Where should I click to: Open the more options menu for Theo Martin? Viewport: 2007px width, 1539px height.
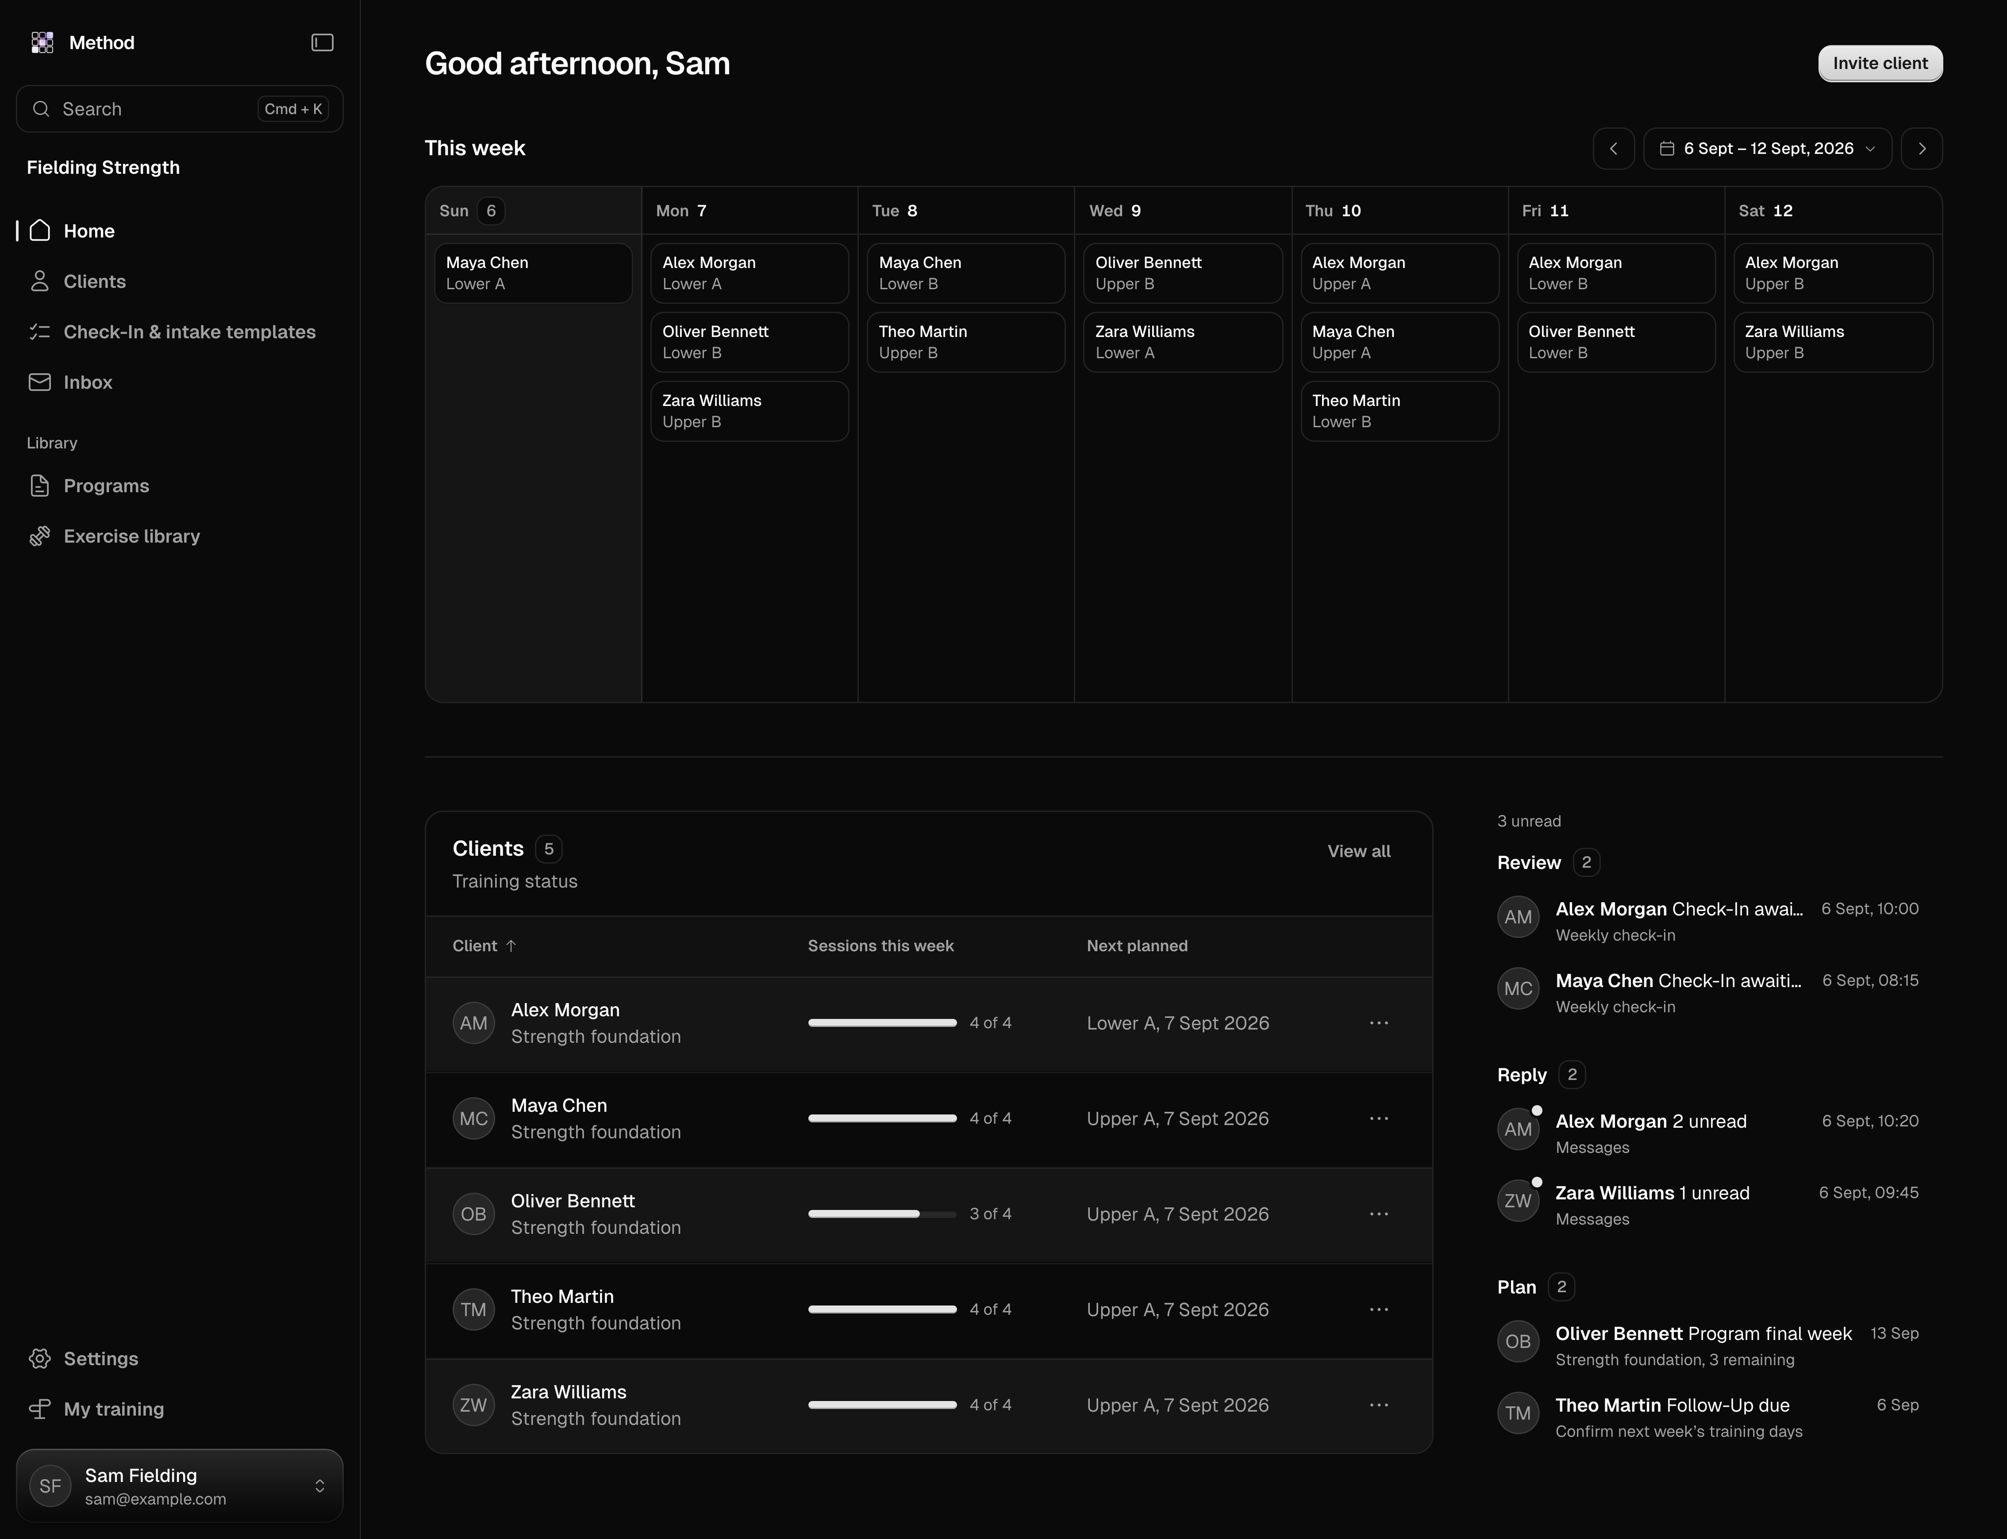tap(1378, 1310)
